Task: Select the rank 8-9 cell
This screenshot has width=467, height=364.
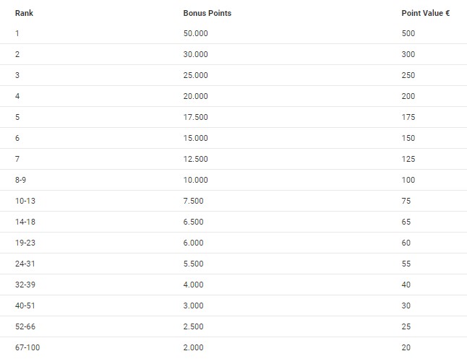Action: (x=20, y=180)
